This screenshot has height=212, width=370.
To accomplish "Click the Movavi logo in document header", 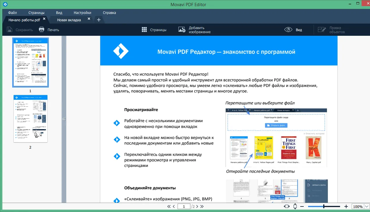I will click(121, 51).
